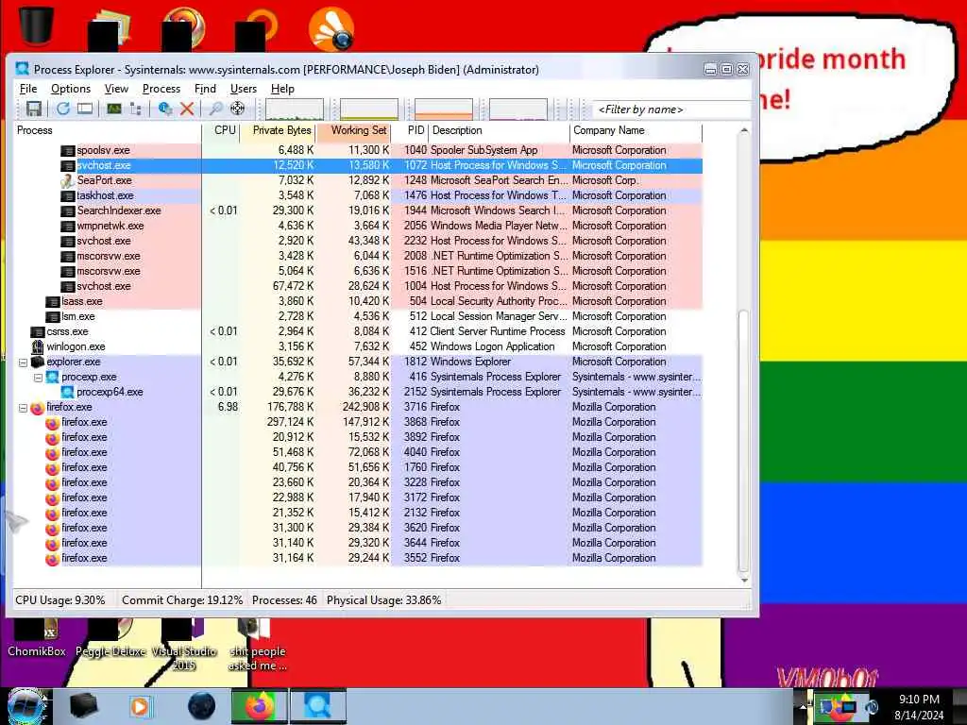Sort by the Company Name column header
The height and width of the screenshot is (725, 967).
tap(636, 130)
